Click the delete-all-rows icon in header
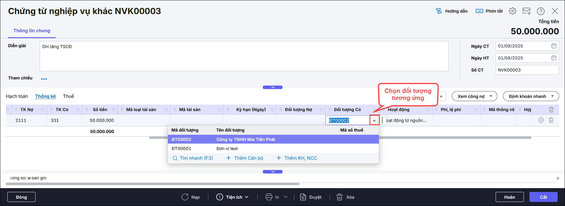Image resolution: width=565 pixels, height=206 pixels. [x=551, y=110]
